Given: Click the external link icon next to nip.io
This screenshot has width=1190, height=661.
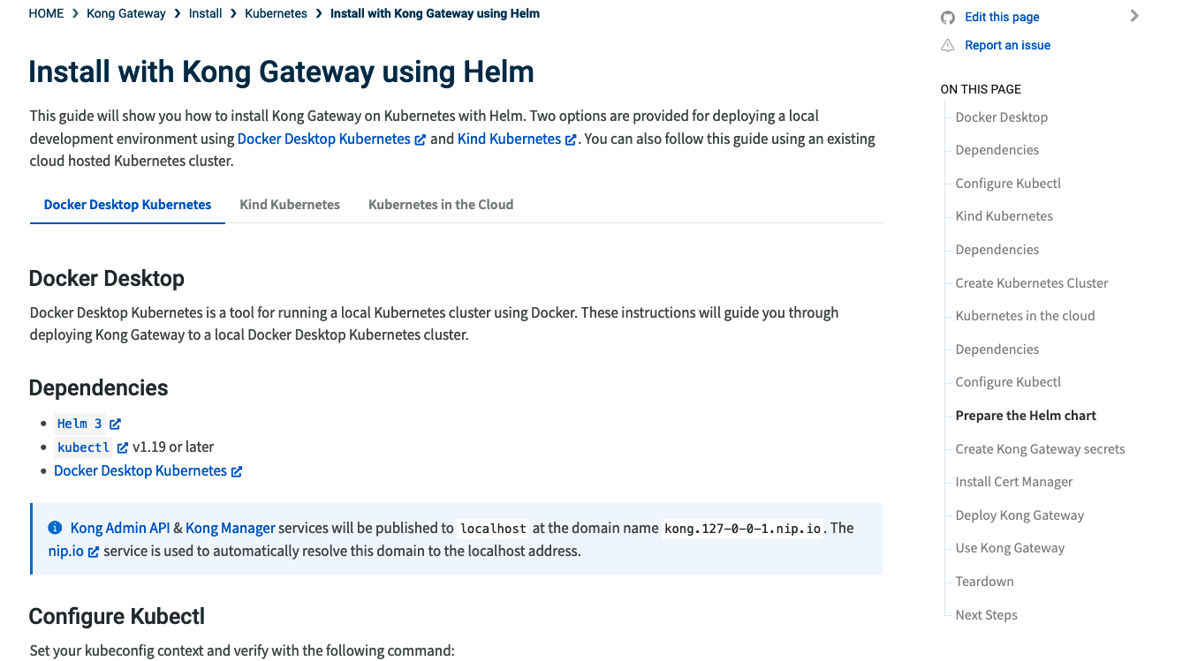Looking at the screenshot, I should pyautogui.click(x=95, y=552).
